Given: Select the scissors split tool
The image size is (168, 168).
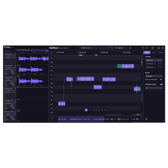Looking at the screenshot, I should 99,110.
